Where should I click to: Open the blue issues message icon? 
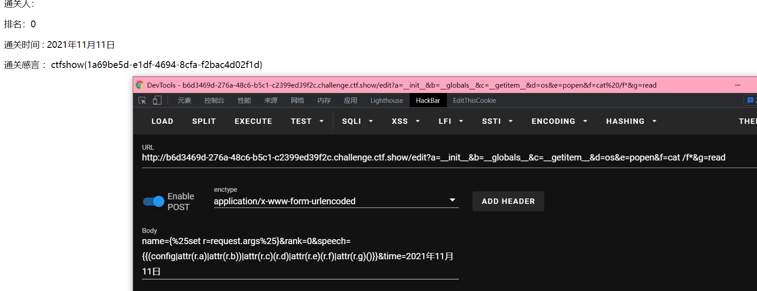[750, 101]
